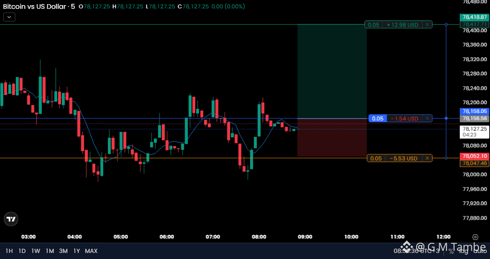The width and height of the screenshot is (490, 259).
Task: Click the High value H78,127.25
Action: [x=129, y=7]
